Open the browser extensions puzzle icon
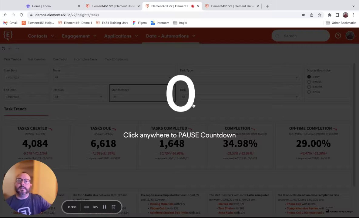Screen dimensions: 359x218 [330, 15]
